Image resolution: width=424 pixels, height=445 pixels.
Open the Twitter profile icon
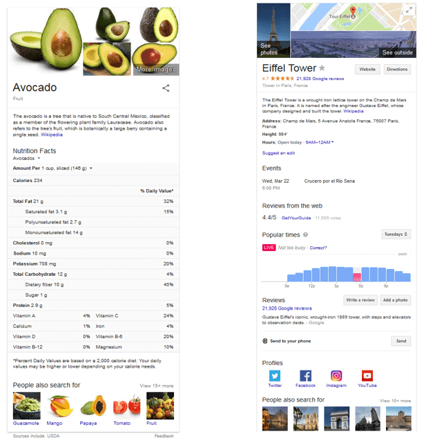coord(275,376)
